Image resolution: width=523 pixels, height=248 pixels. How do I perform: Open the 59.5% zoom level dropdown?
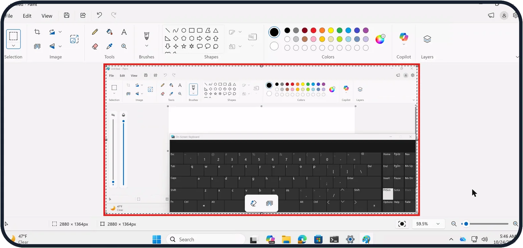click(x=428, y=224)
